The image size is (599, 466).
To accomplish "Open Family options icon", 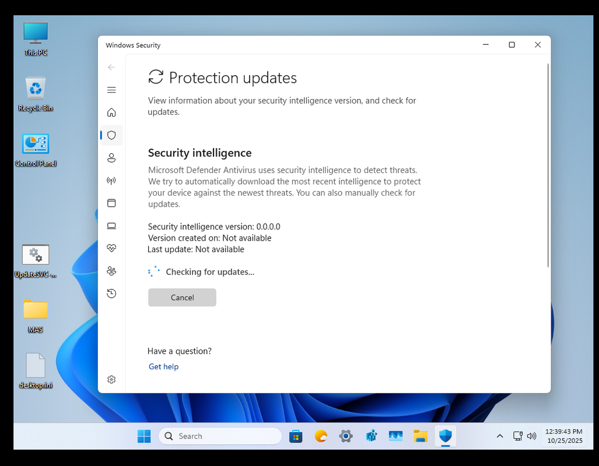I will point(111,271).
